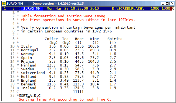Click Portugal's spirits value 0.9
The width and height of the screenshot is (176, 103).
[113, 50]
